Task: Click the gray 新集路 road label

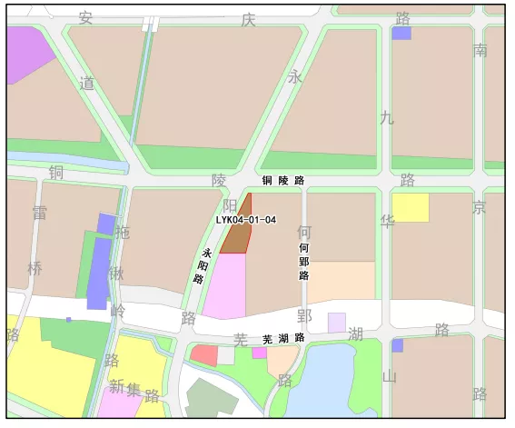Action: [134, 390]
